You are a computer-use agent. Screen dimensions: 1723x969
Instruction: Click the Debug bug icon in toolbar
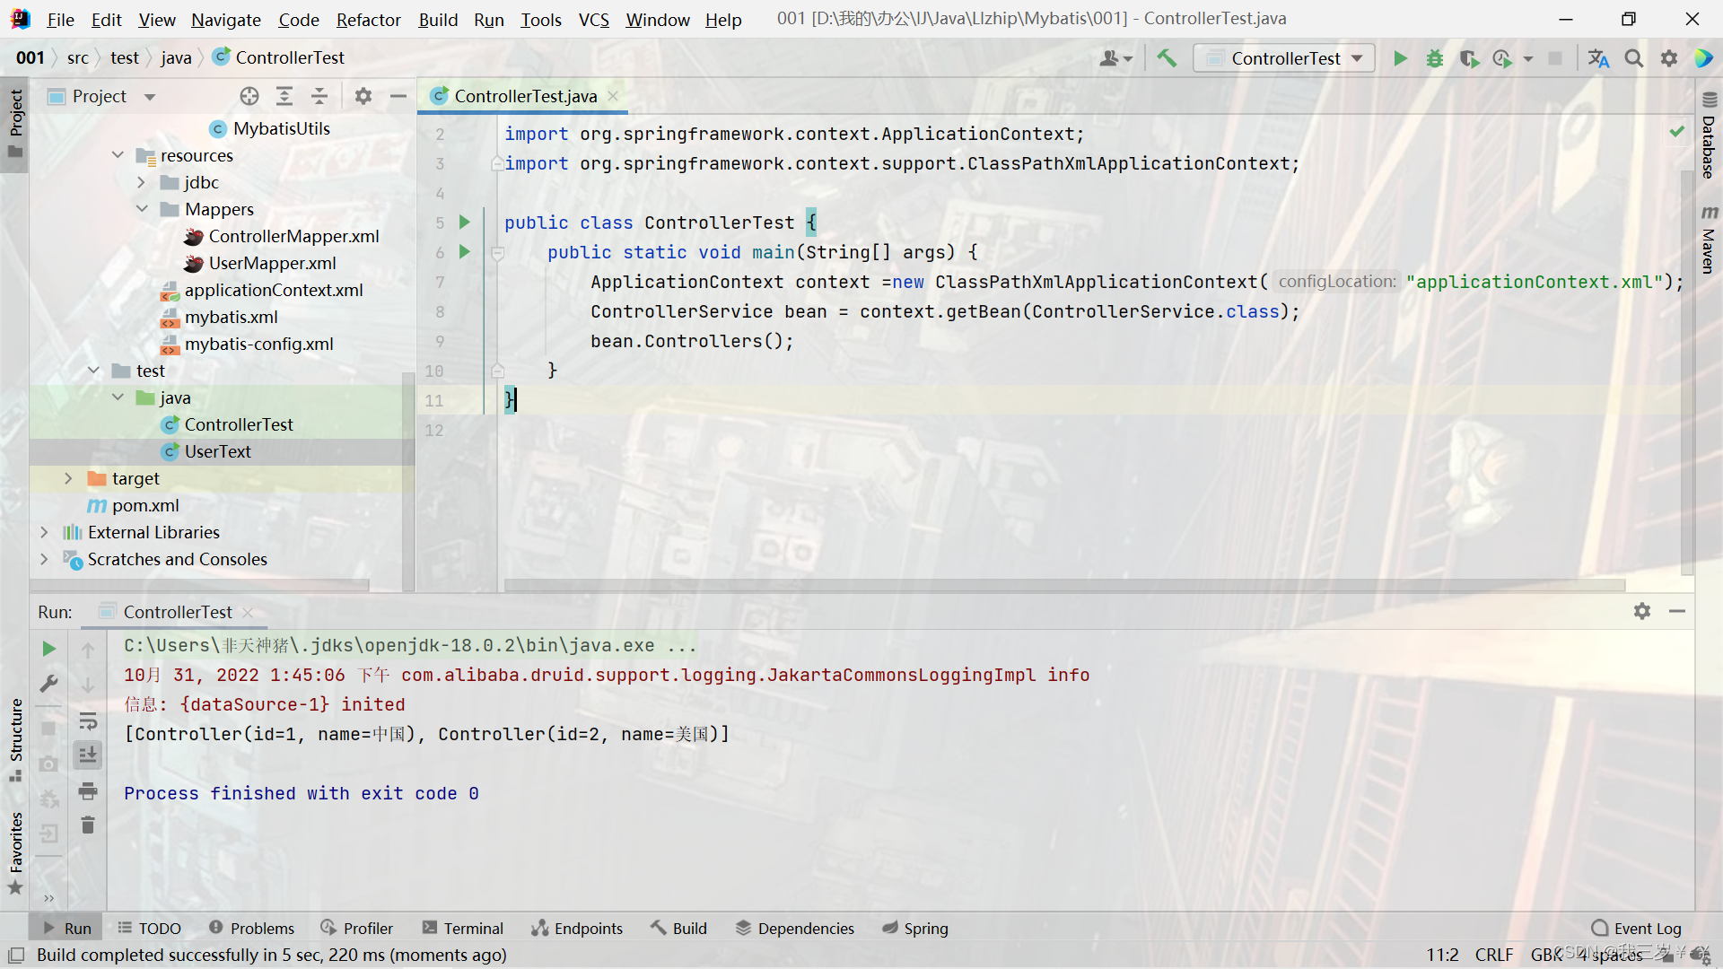1434,58
